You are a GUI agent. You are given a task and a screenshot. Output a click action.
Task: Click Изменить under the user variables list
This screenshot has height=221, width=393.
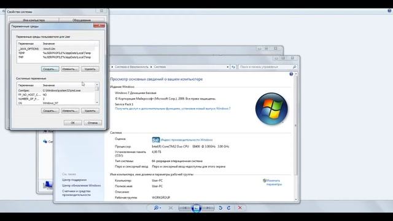pos(70,69)
